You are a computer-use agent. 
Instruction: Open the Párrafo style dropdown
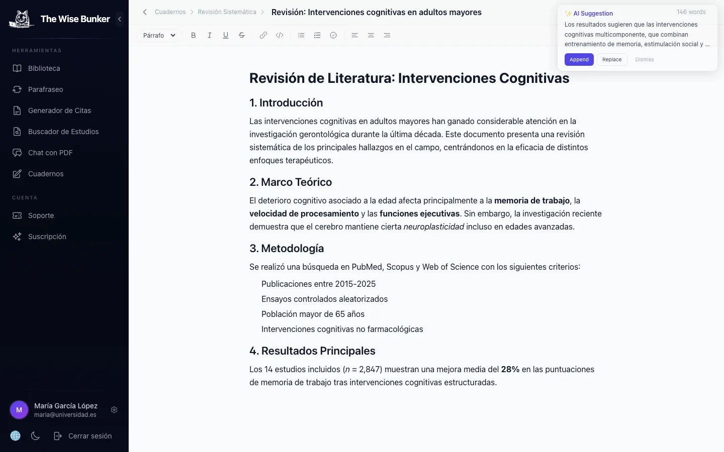click(x=158, y=35)
